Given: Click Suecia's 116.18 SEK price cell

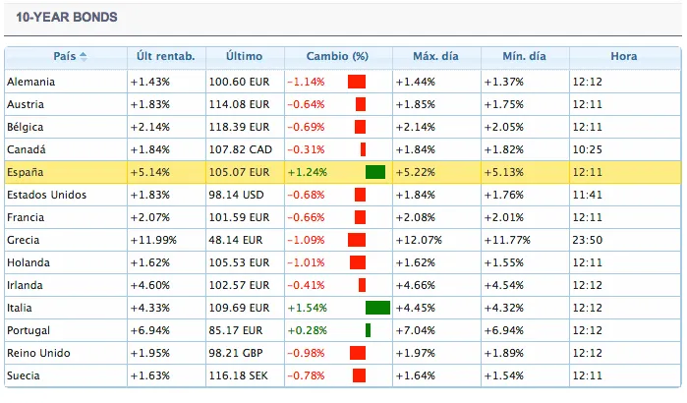Looking at the screenshot, I should coord(239,375).
